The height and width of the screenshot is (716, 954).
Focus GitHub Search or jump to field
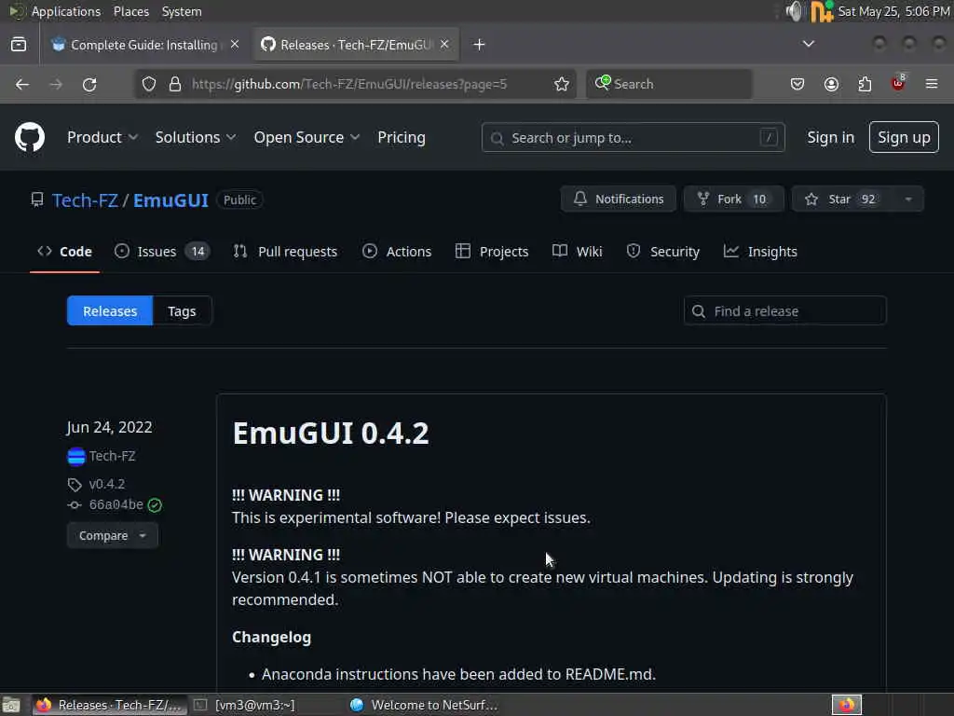coord(633,138)
